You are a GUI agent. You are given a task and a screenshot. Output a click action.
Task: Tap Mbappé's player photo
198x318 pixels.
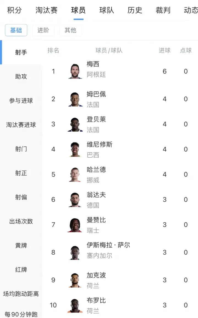pos(75,99)
